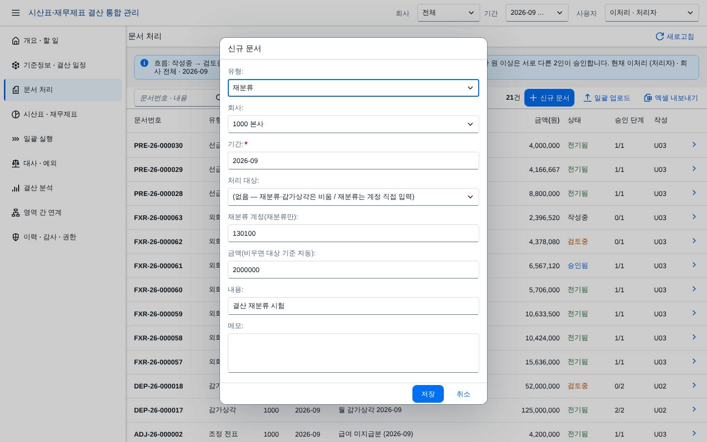The width and height of the screenshot is (707, 442).
Task: Click the empty 메모 text area
Action: [x=353, y=353]
